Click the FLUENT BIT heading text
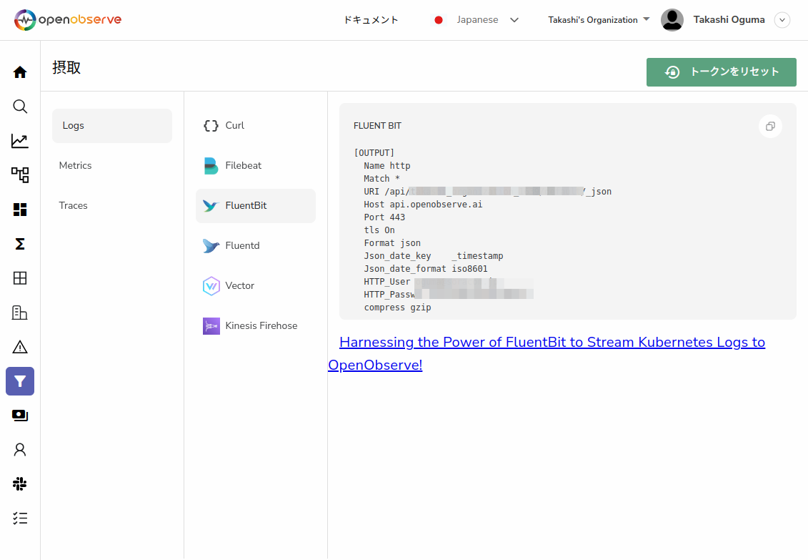 tap(377, 126)
